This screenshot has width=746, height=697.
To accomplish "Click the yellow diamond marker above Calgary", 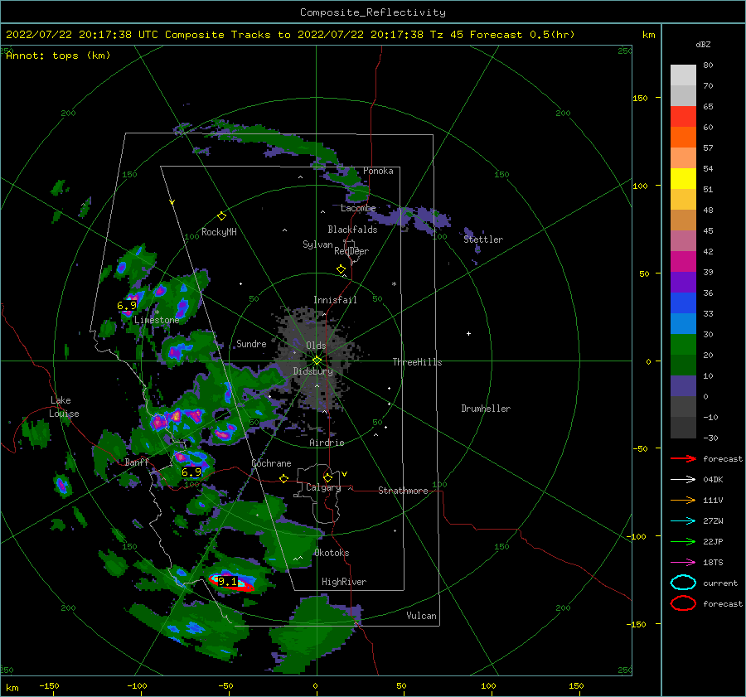I will pos(327,477).
